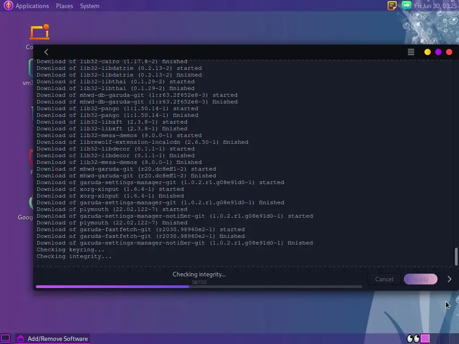
Task: Click the mhwd-garuda-git started line
Action: coord(126,169)
